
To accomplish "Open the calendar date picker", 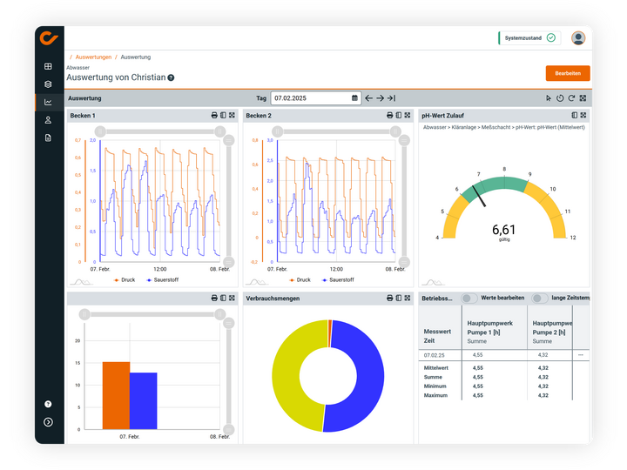I will pos(354,98).
